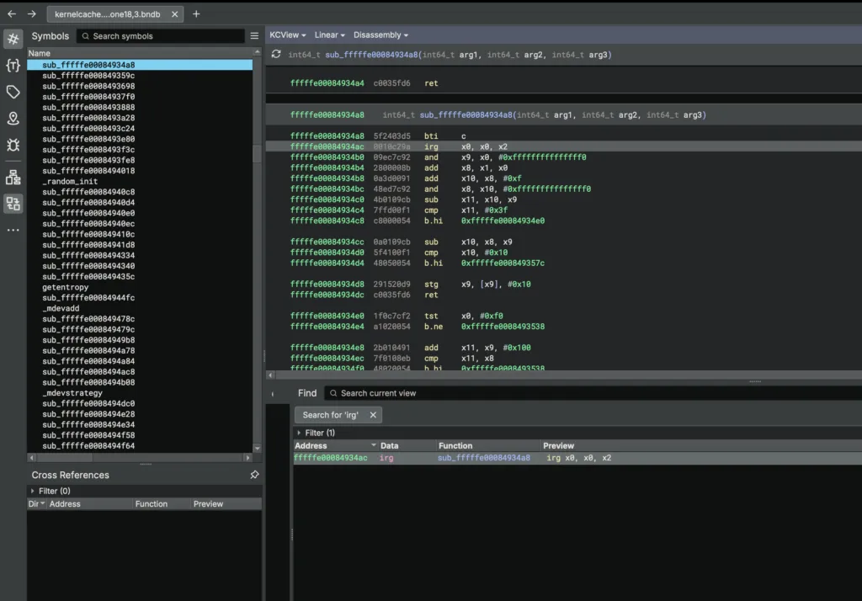The image size is (862, 601).
Task: Click symbols horizontal scrollbar left arrow
Action: [31, 458]
